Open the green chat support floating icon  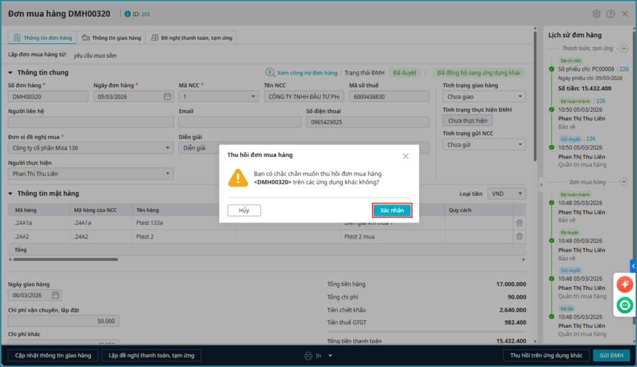tap(625, 306)
